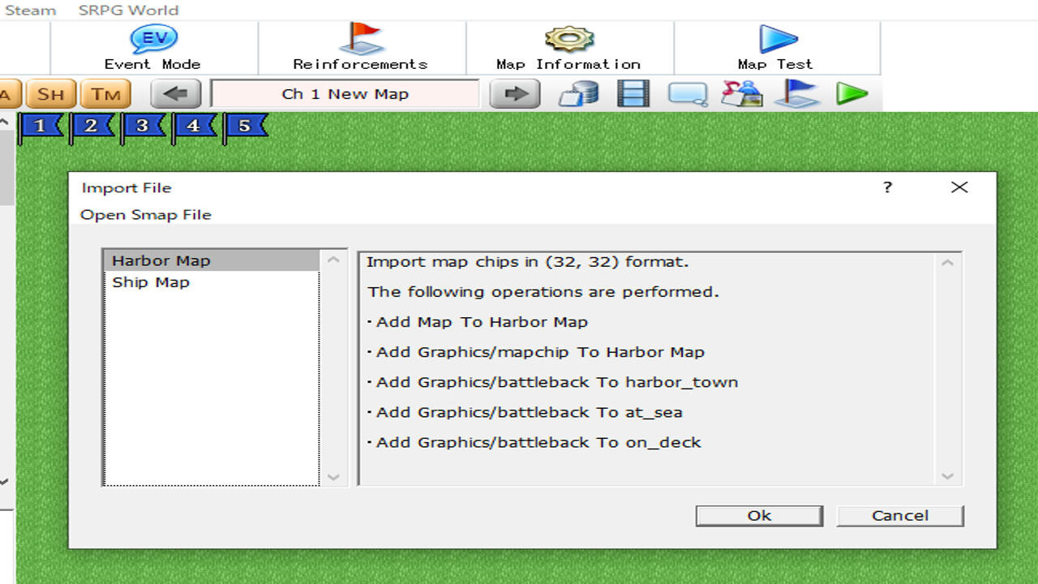Navigate back with the left arrow button
The width and height of the screenshot is (1038, 584).
click(175, 93)
